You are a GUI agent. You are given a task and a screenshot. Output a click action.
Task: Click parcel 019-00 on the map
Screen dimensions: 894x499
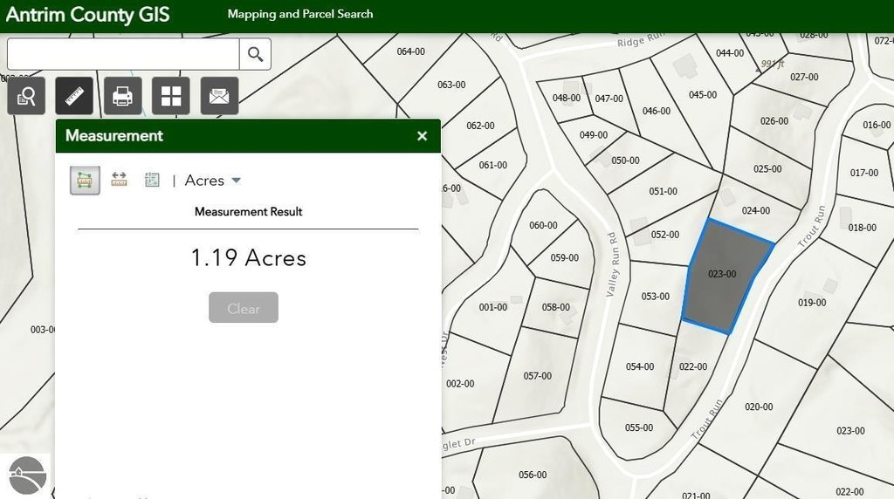tap(812, 303)
